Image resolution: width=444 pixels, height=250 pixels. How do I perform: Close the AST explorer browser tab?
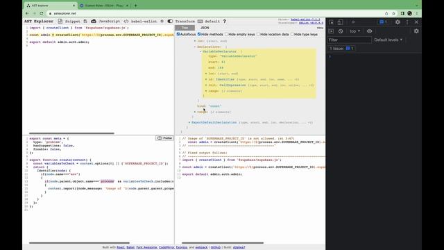point(74,6)
